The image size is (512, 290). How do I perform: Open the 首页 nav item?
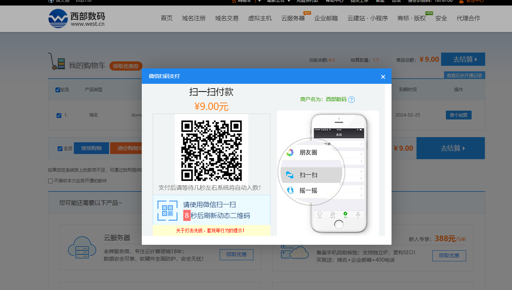167,18
